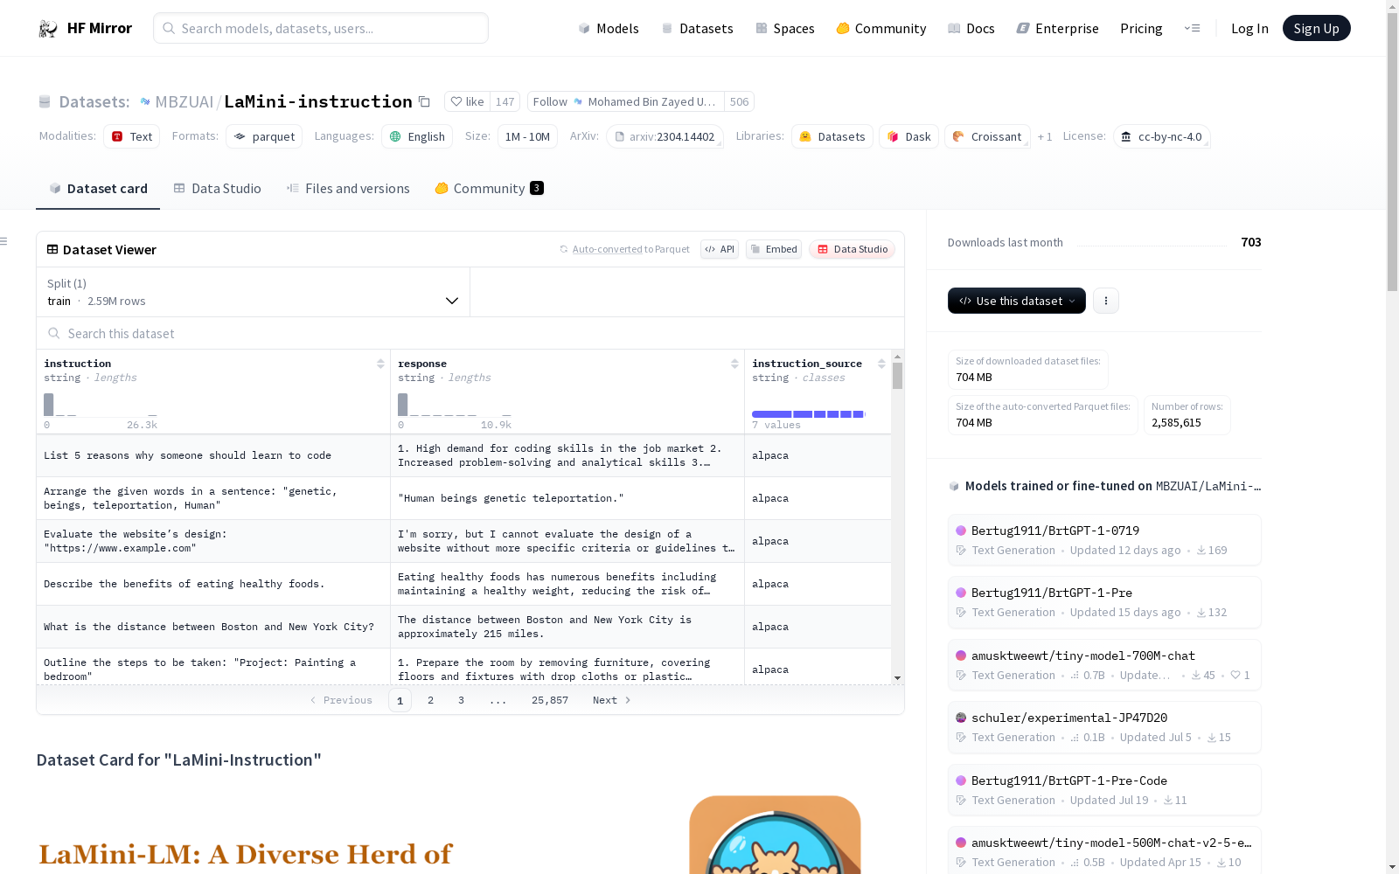Click the instruction lengths histogram
This screenshot has height=874, width=1399.
coord(101,405)
